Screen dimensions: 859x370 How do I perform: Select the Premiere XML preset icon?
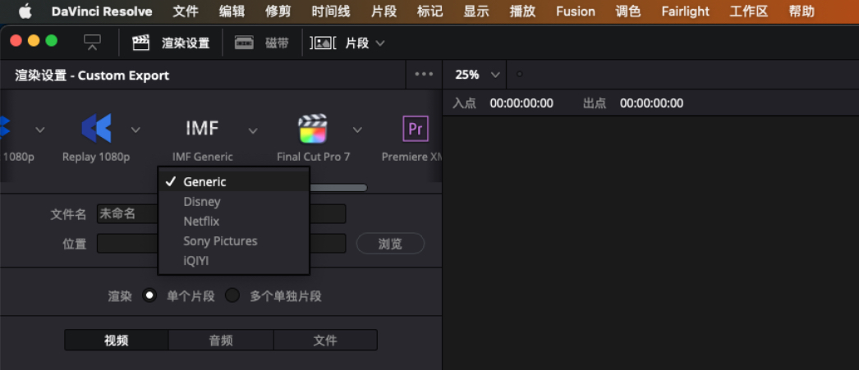pos(416,129)
